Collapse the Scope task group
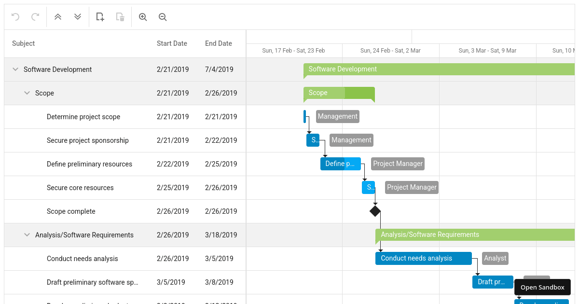The image size is (579, 304). [27, 93]
